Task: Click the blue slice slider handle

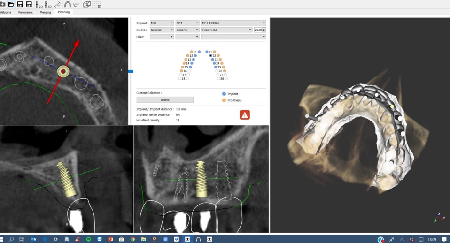Action: [131, 71]
